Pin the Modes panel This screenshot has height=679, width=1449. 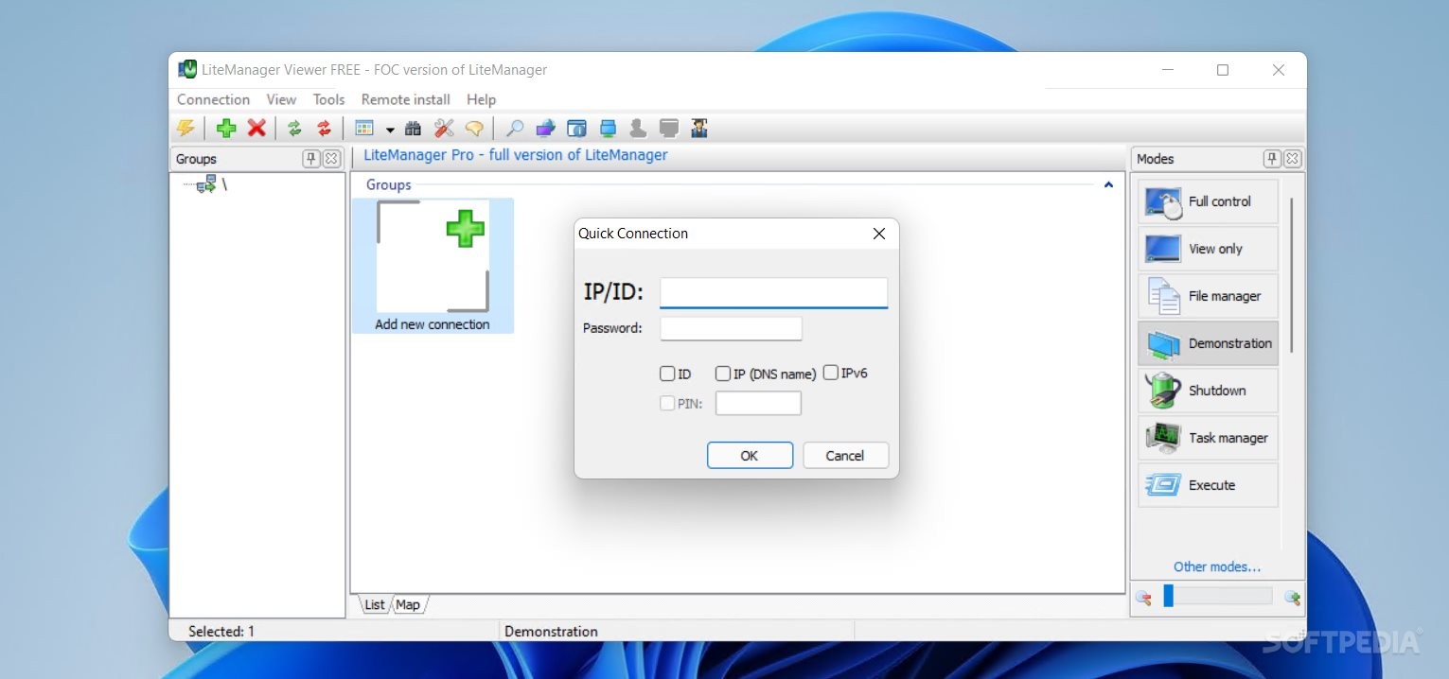click(x=1272, y=159)
